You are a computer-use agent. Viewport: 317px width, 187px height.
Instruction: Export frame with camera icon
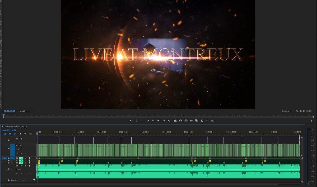pyautogui.click(x=192, y=121)
